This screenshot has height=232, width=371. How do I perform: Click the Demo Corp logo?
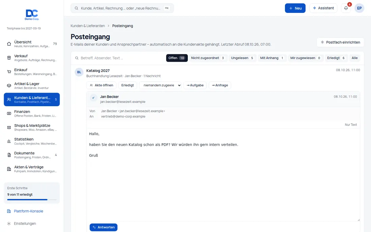coord(32,14)
